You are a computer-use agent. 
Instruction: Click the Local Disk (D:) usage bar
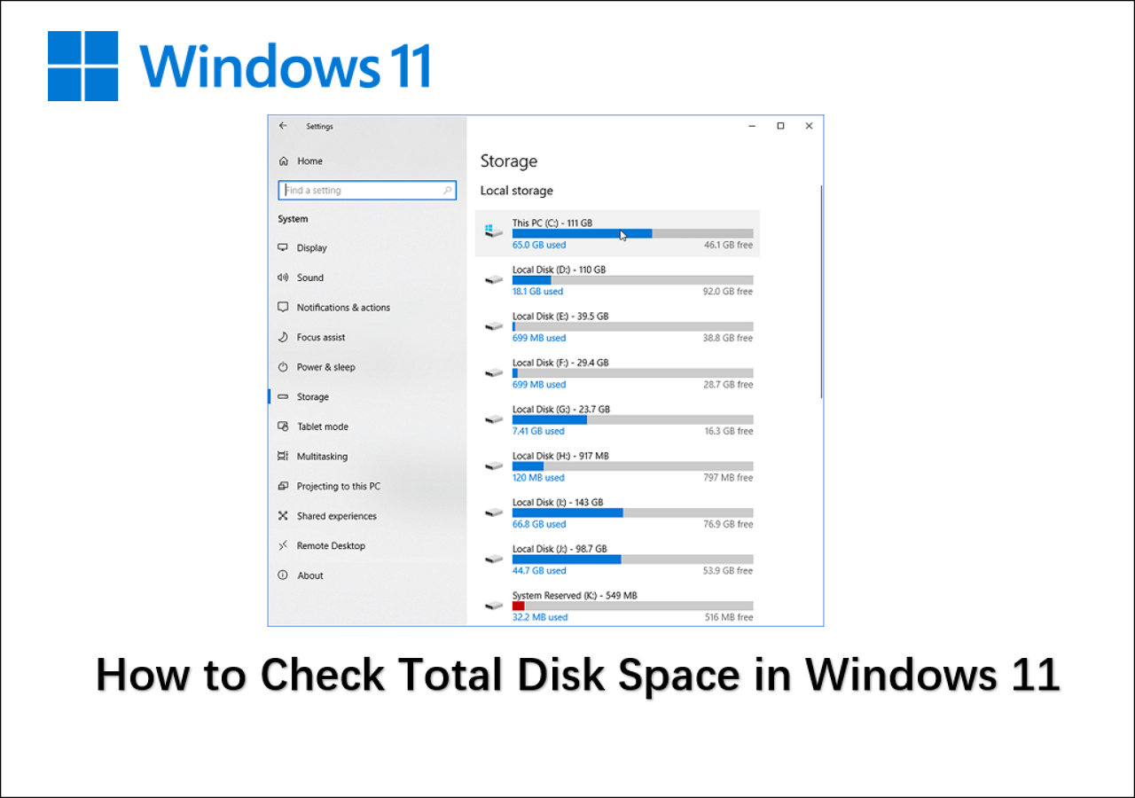pyautogui.click(x=632, y=280)
